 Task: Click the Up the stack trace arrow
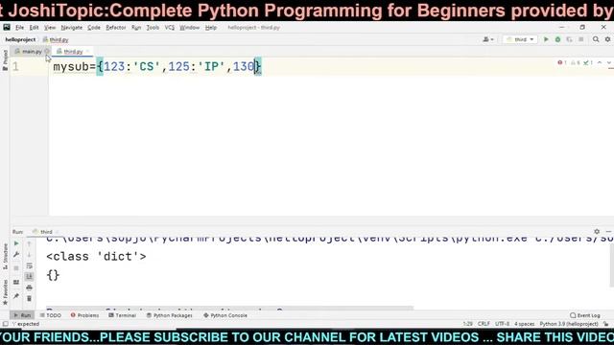coord(29,243)
